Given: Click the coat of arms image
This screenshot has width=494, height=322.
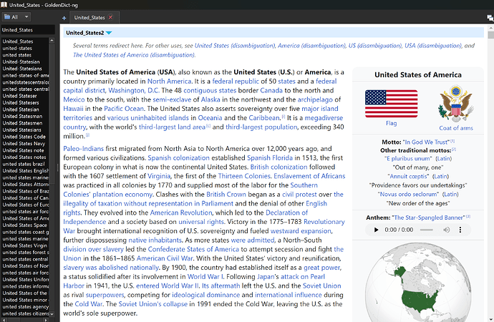Looking at the screenshot, I should [x=455, y=104].
